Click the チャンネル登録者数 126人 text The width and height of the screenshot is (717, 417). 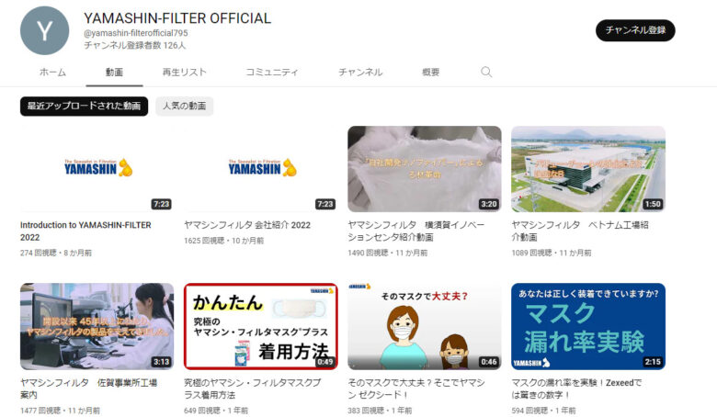135,45
